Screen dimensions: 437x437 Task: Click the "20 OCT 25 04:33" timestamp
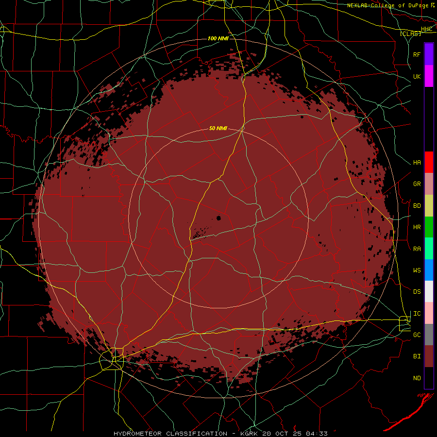(294, 434)
